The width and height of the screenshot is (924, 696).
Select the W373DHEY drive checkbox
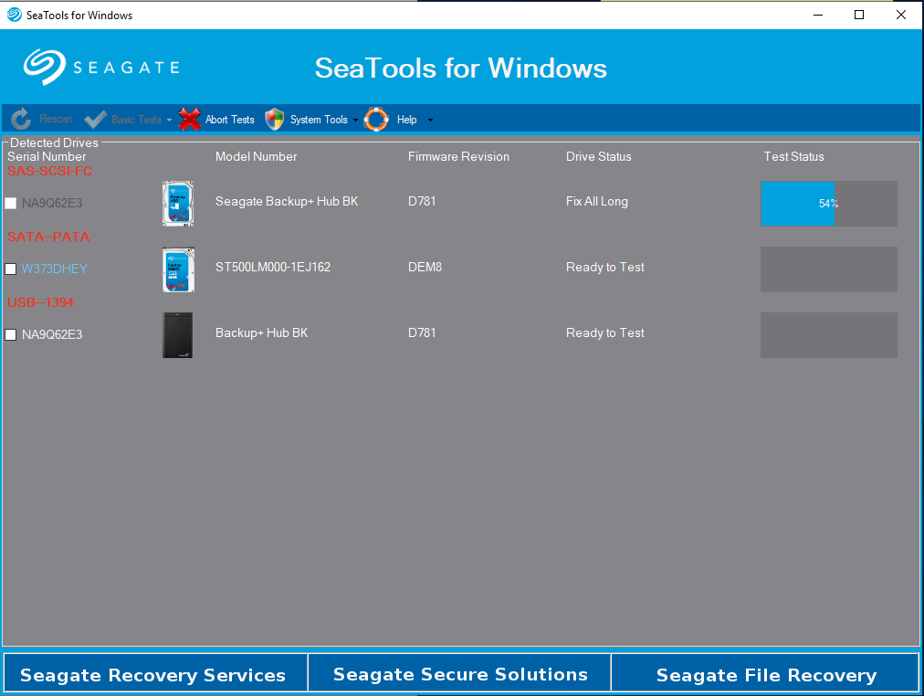click(11, 269)
